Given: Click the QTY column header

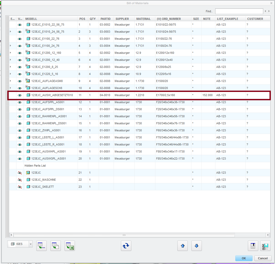Looking at the screenshot, I should (x=93, y=19).
